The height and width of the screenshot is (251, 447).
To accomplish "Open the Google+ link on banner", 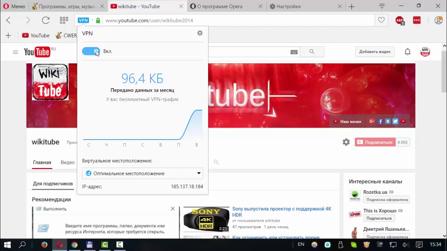I will coord(372,121).
